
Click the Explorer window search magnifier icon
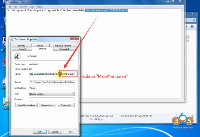coord(194,20)
